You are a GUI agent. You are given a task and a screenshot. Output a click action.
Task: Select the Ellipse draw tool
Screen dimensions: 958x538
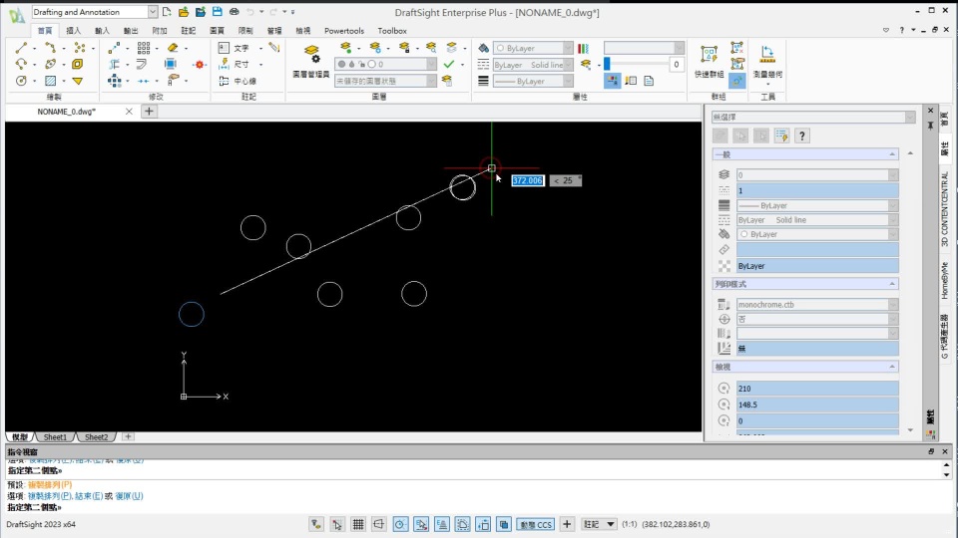click(50, 64)
